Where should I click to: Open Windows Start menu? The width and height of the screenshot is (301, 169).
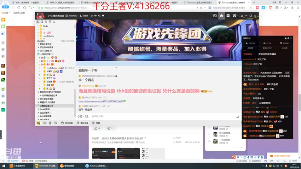coord(3,166)
